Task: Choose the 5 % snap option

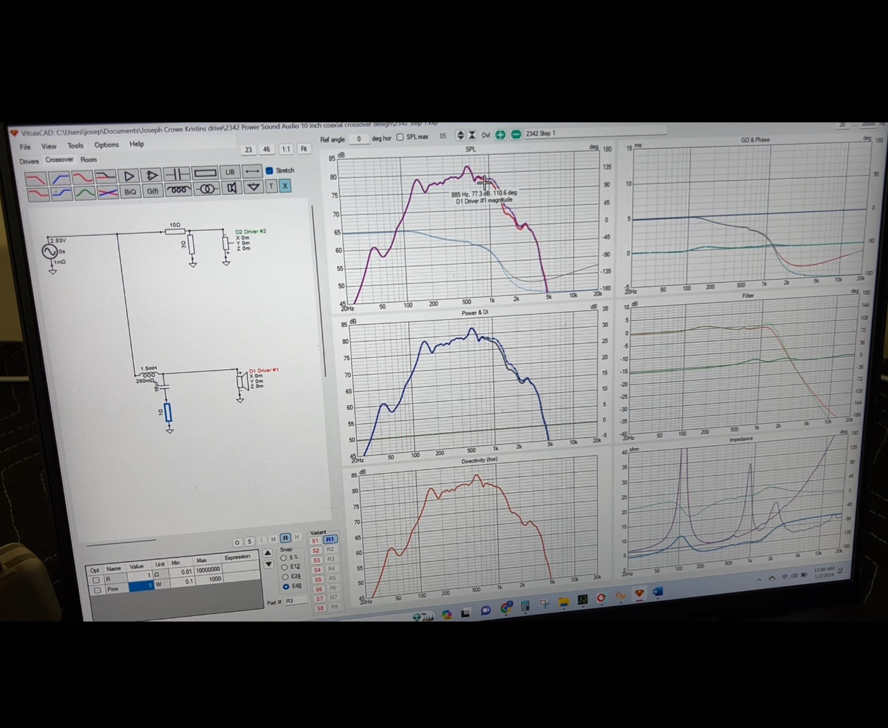Action: click(x=284, y=557)
